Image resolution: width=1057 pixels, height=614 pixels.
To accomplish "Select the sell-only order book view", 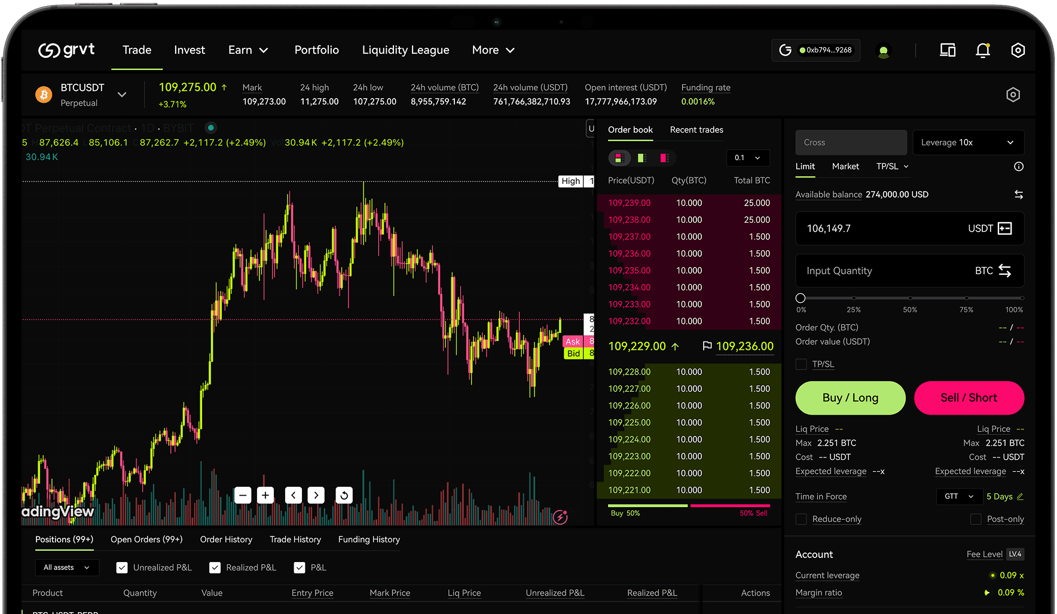I will coord(664,158).
